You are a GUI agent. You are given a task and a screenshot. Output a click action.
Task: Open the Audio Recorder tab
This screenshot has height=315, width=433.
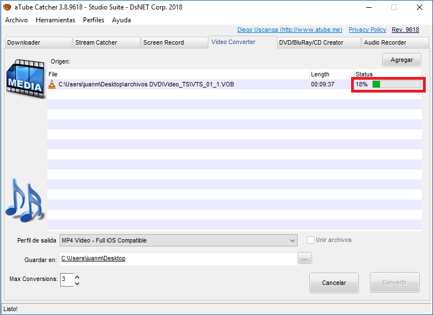tap(395, 42)
